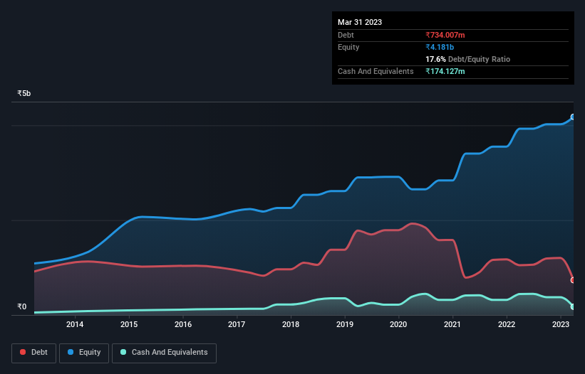
Task: Select the Debt endpoint marker at 2023
Action: [573, 280]
